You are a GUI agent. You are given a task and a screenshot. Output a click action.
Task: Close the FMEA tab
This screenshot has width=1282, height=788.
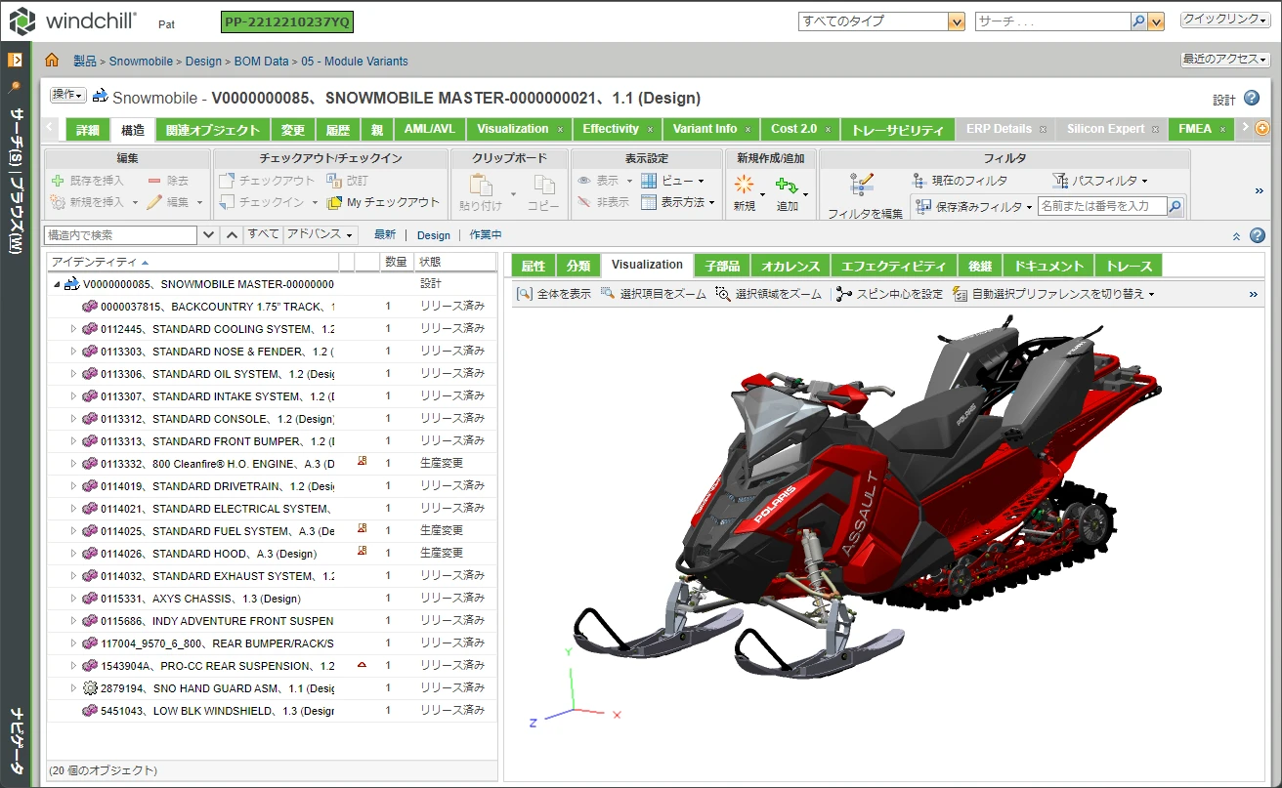point(1222,129)
